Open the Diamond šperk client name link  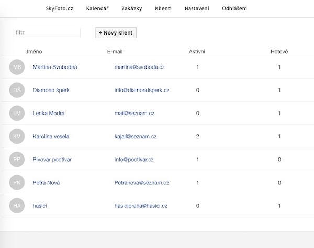coord(51,91)
